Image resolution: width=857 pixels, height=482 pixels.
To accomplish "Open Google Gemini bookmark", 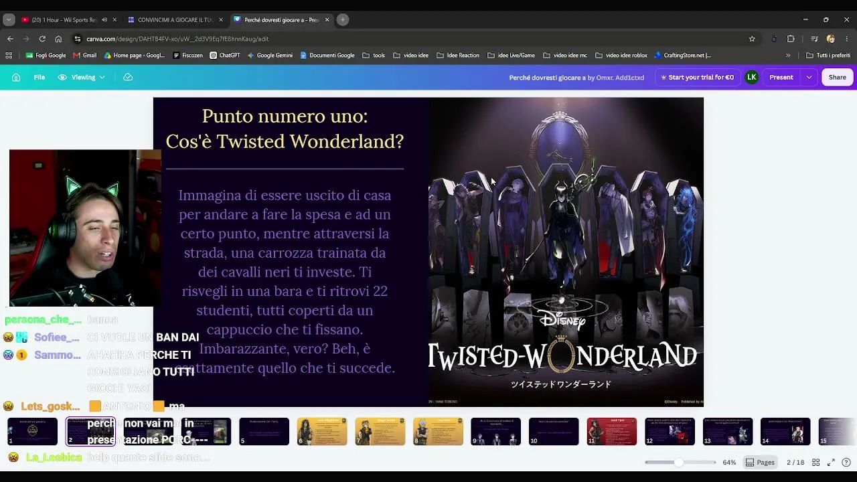I will click(270, 56).
